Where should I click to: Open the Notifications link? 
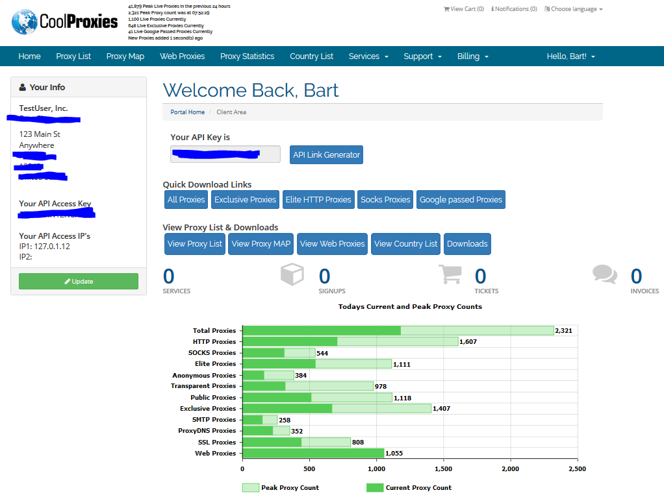coord(514,9)
